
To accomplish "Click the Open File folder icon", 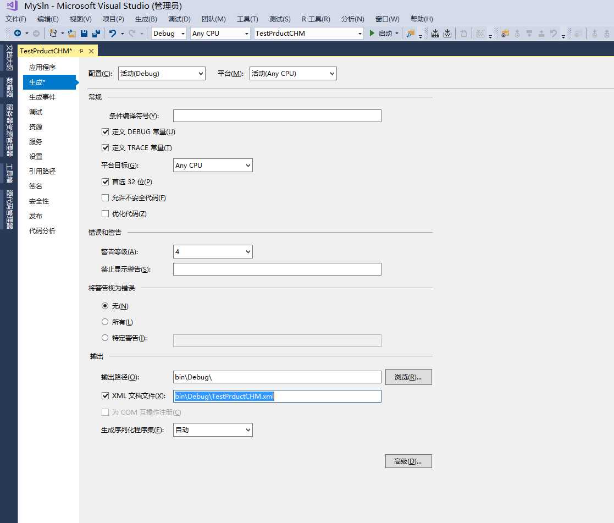I will pyautogui.click(x=71, y=34).
